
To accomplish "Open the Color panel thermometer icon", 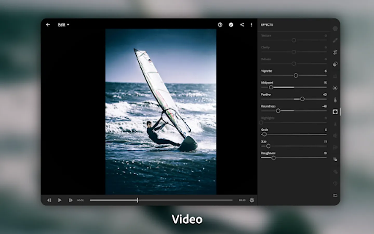I will [335, 100].
